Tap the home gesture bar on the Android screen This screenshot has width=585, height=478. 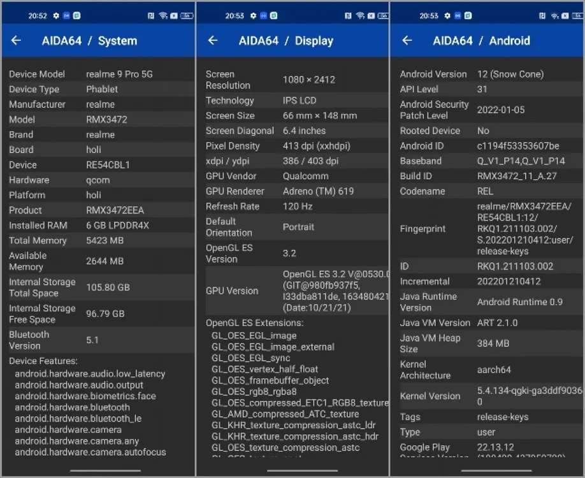(496, 470)
